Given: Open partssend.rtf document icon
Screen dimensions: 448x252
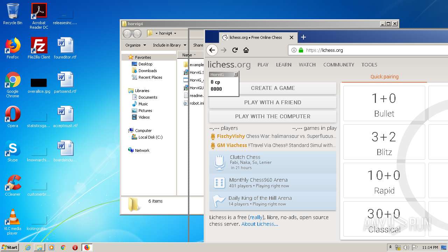Looking at the screenshot, I should point(65,83).
